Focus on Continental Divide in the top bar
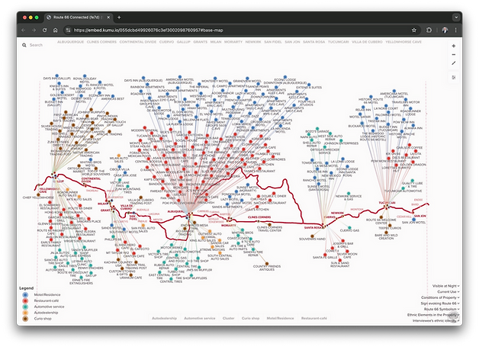 click(138, 42)
